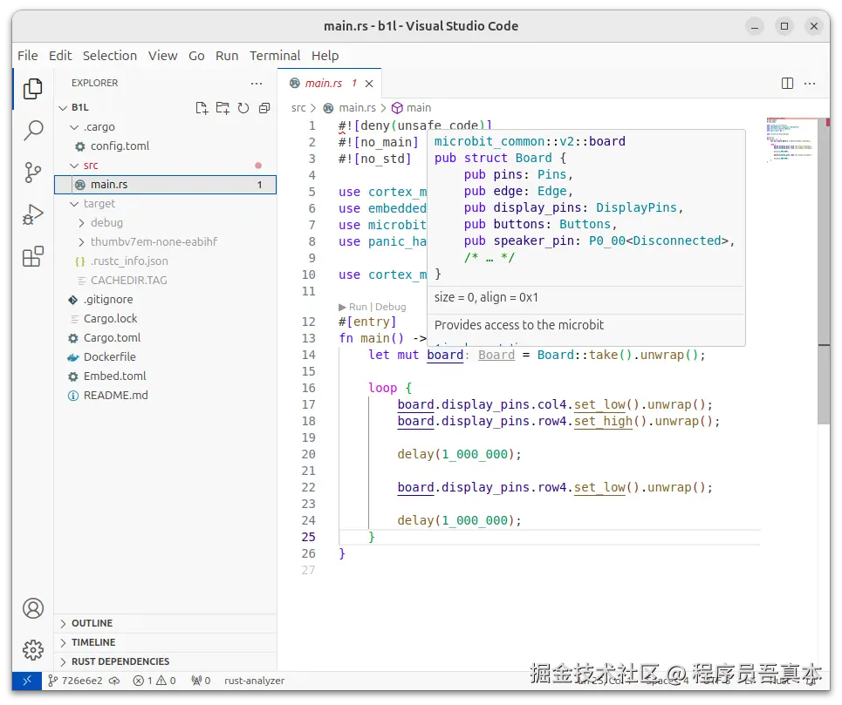Open Embed.toml in Explorer

pos(166,376)
